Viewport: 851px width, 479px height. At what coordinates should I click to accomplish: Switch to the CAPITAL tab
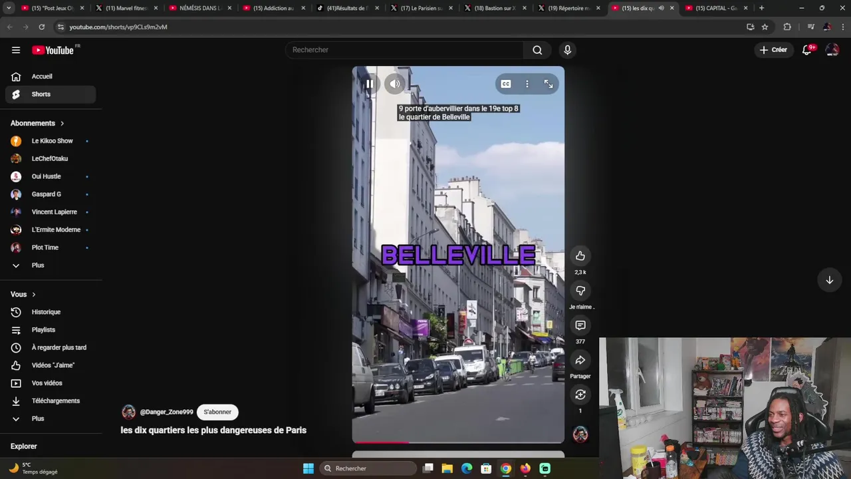(x=716, y=8)
